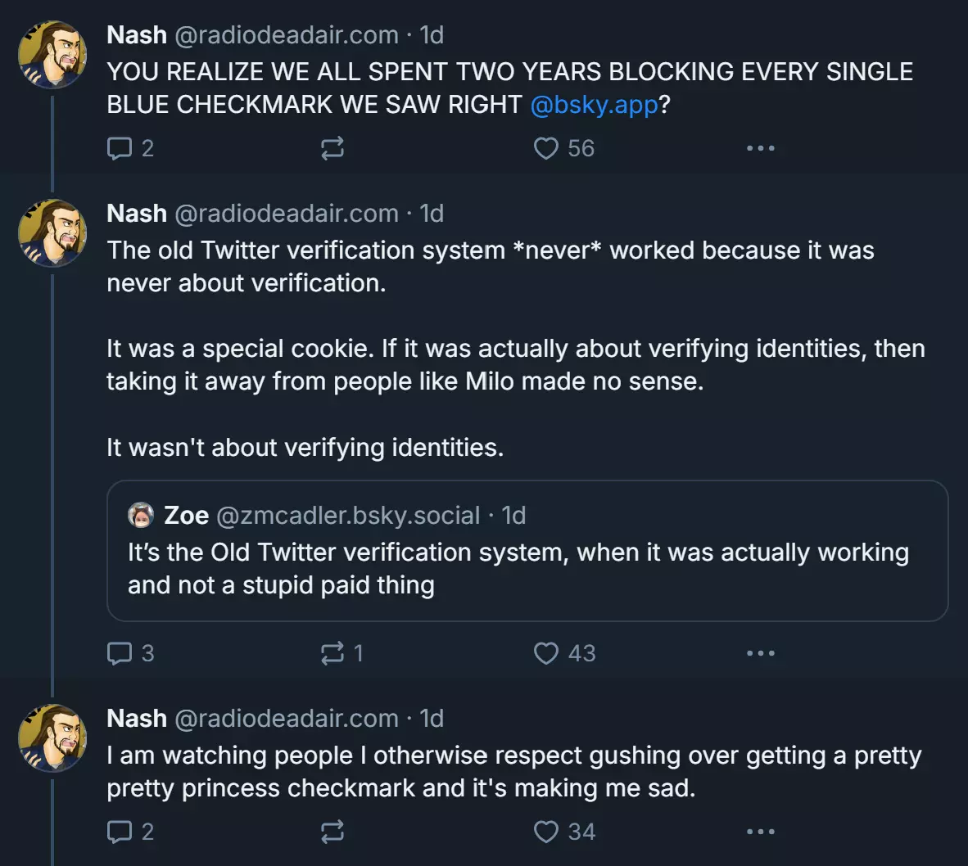The image size is (968, 866).
Task: Click @zmcadler.bsky.social handle in quote
Action: pyautogui.click(x=348, y=516)
